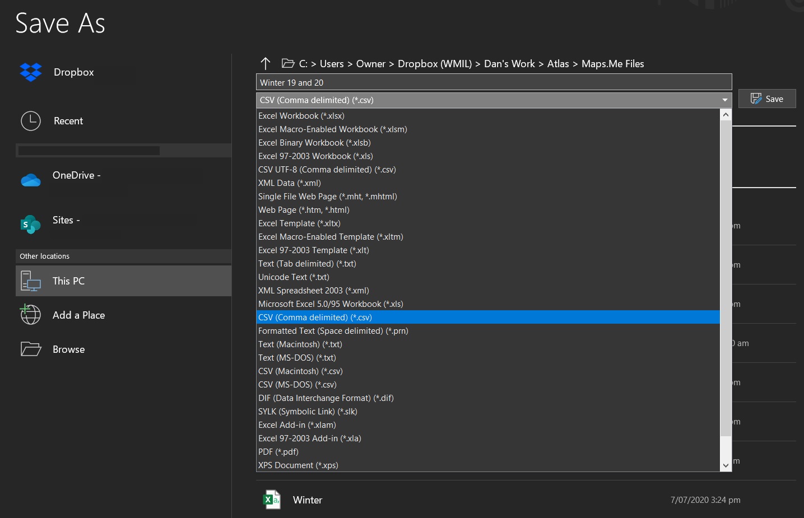Go up one folder level arrow
The width and height of the screenshot is (804, 518).
point(266,63)
